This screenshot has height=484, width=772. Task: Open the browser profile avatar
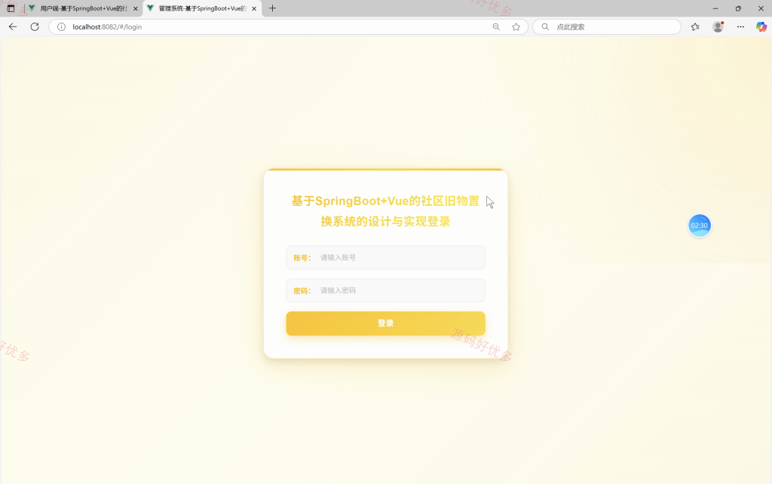point(718,26)
